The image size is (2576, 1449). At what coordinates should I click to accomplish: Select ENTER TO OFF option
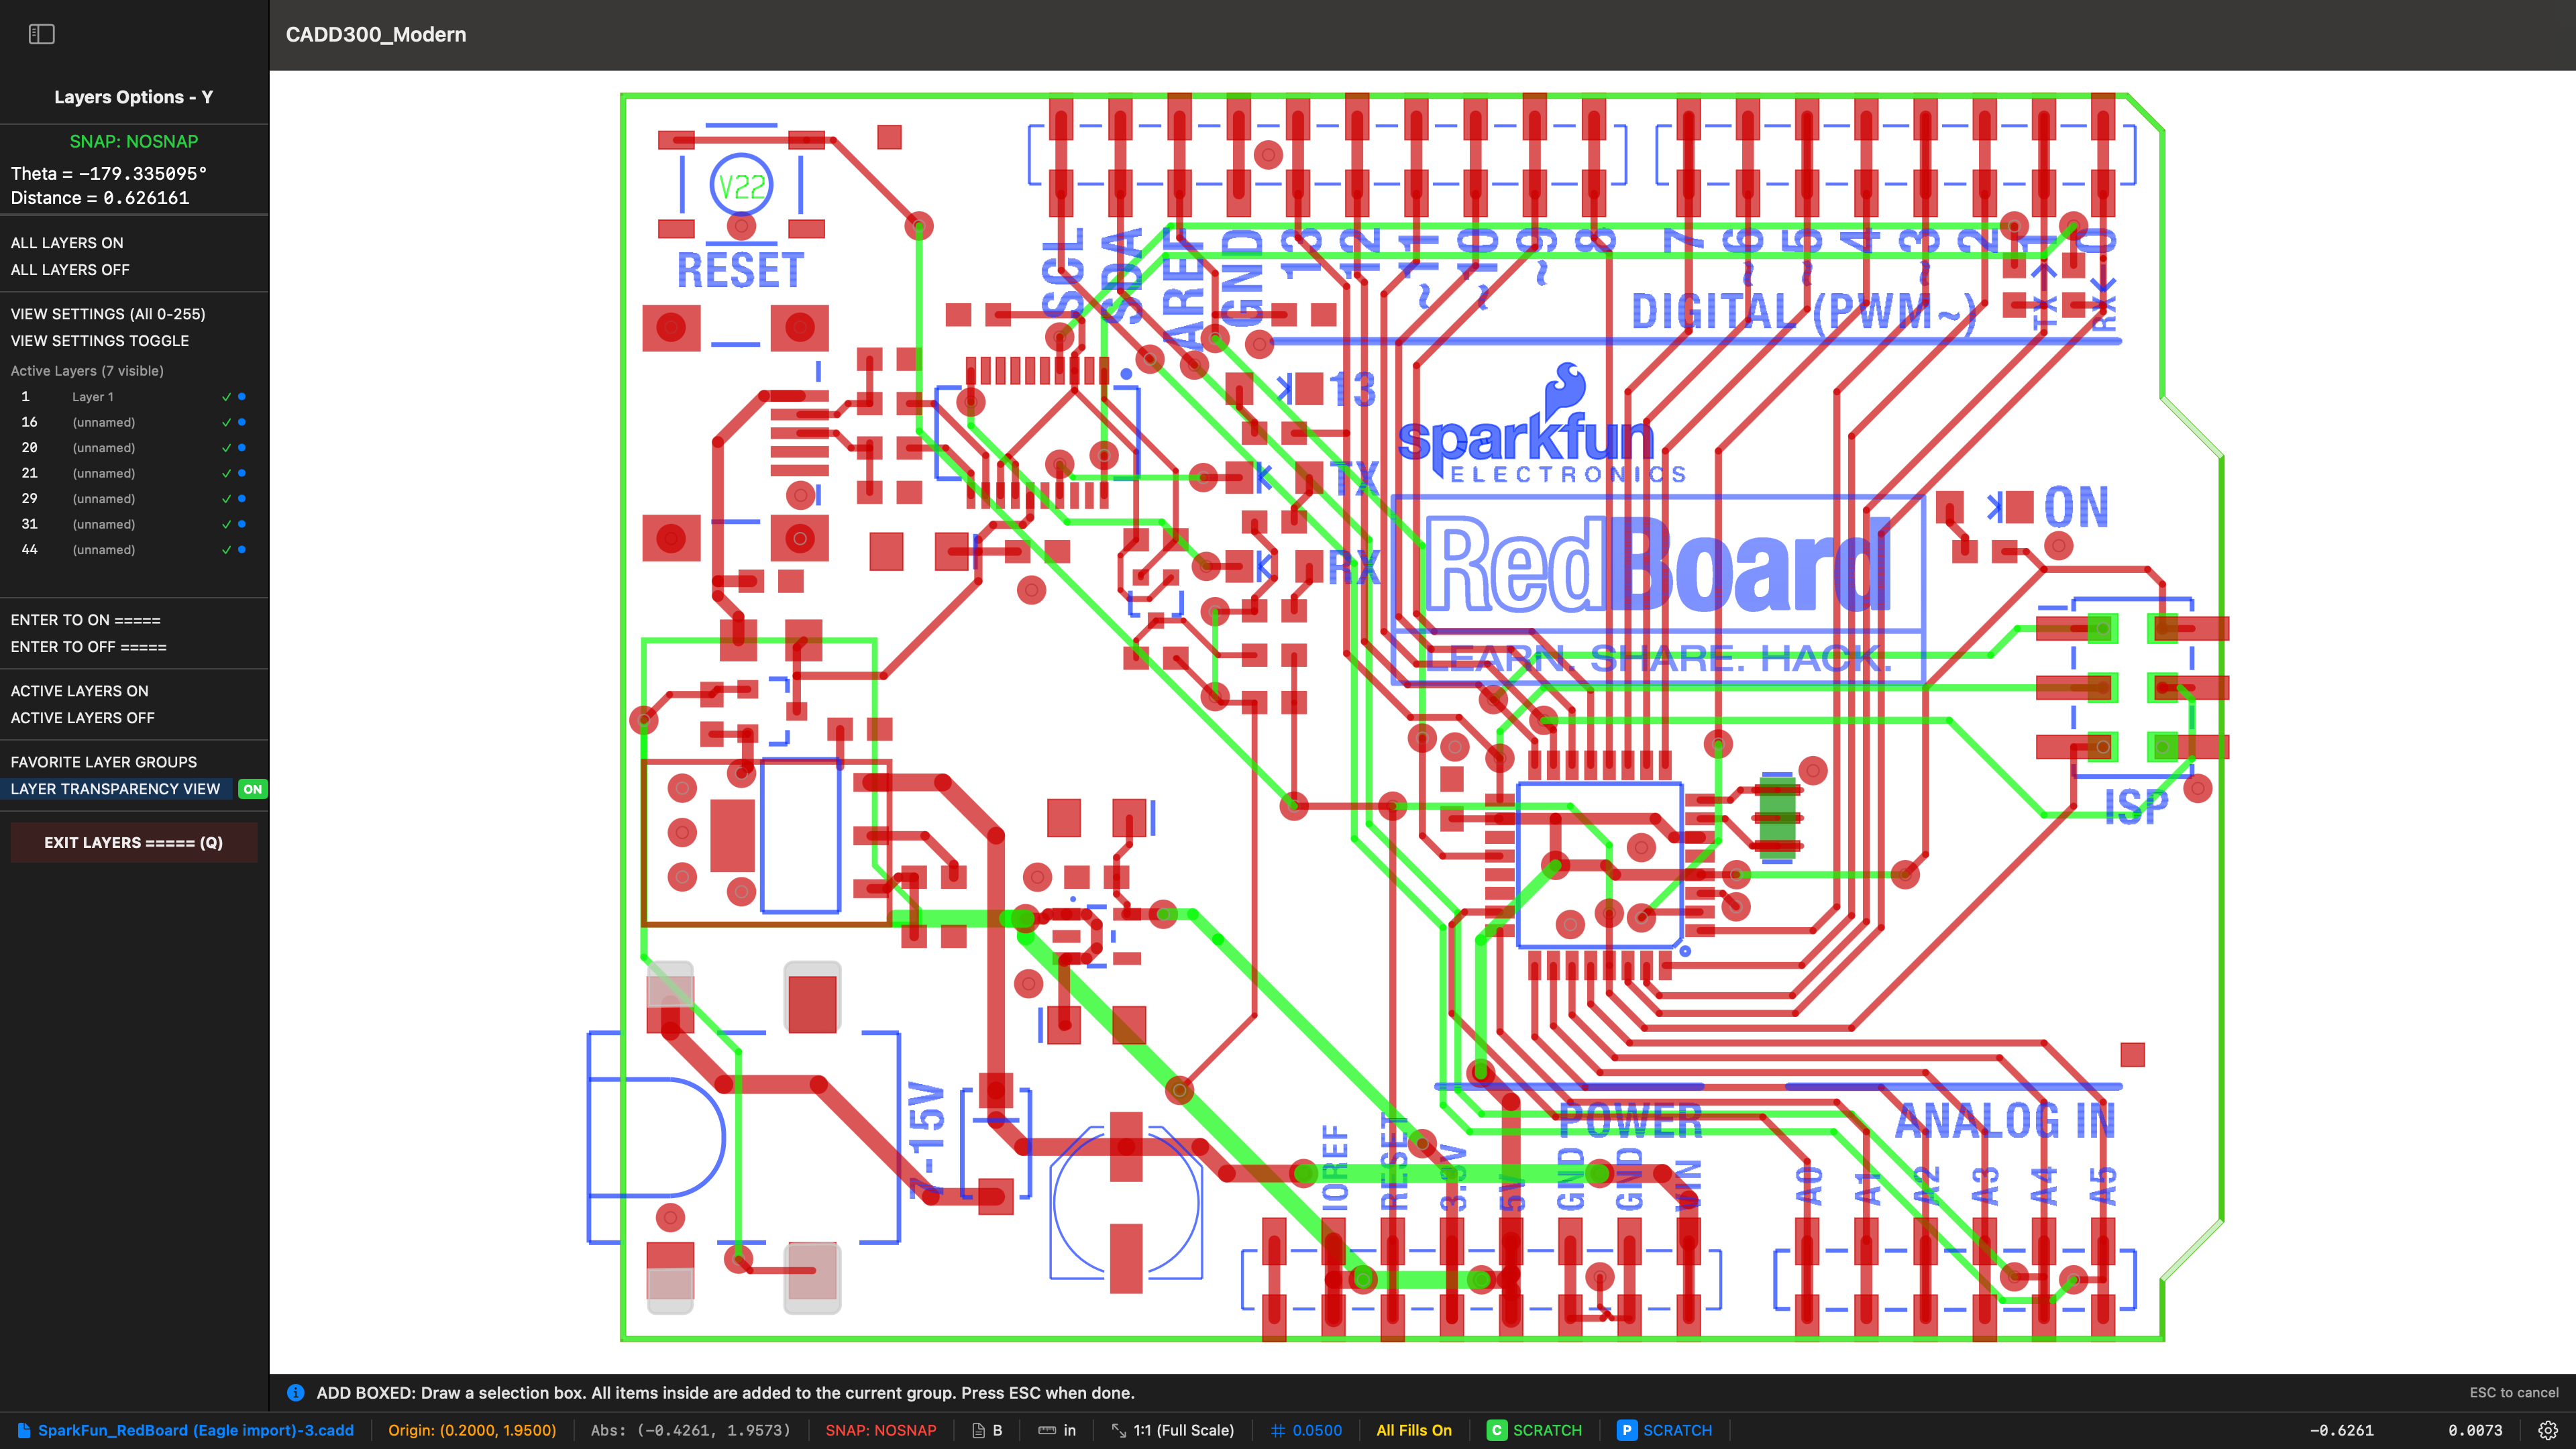(88, 647)
